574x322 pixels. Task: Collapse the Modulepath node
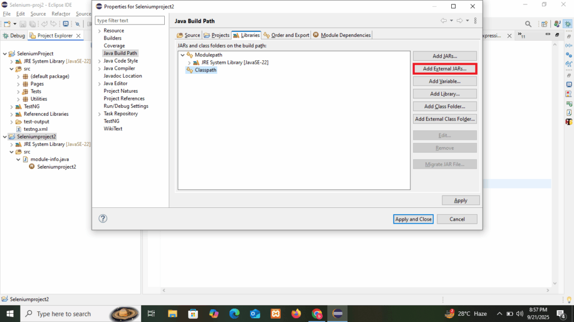click(182, 55)
